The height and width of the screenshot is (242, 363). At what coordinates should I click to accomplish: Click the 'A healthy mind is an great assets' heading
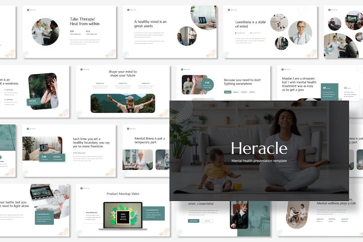(150, 24)
